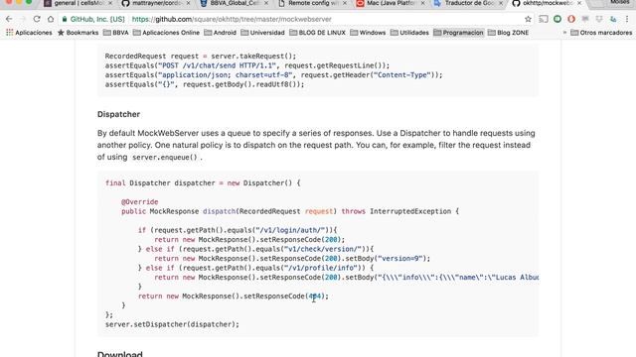The height and width of the screenshot is (357, 636).
Task: Click the Dispatcher section heading
Action: pos(118,114)
